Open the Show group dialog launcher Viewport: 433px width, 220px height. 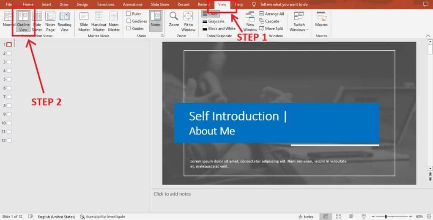pyautogui.click(x=162, y=36)
